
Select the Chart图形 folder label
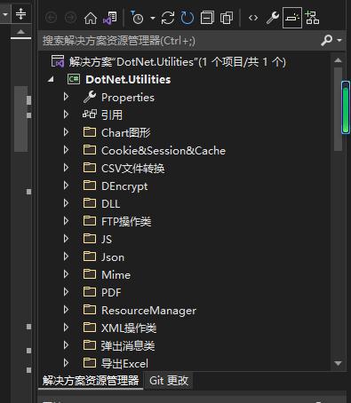click(x=126, y=133)
